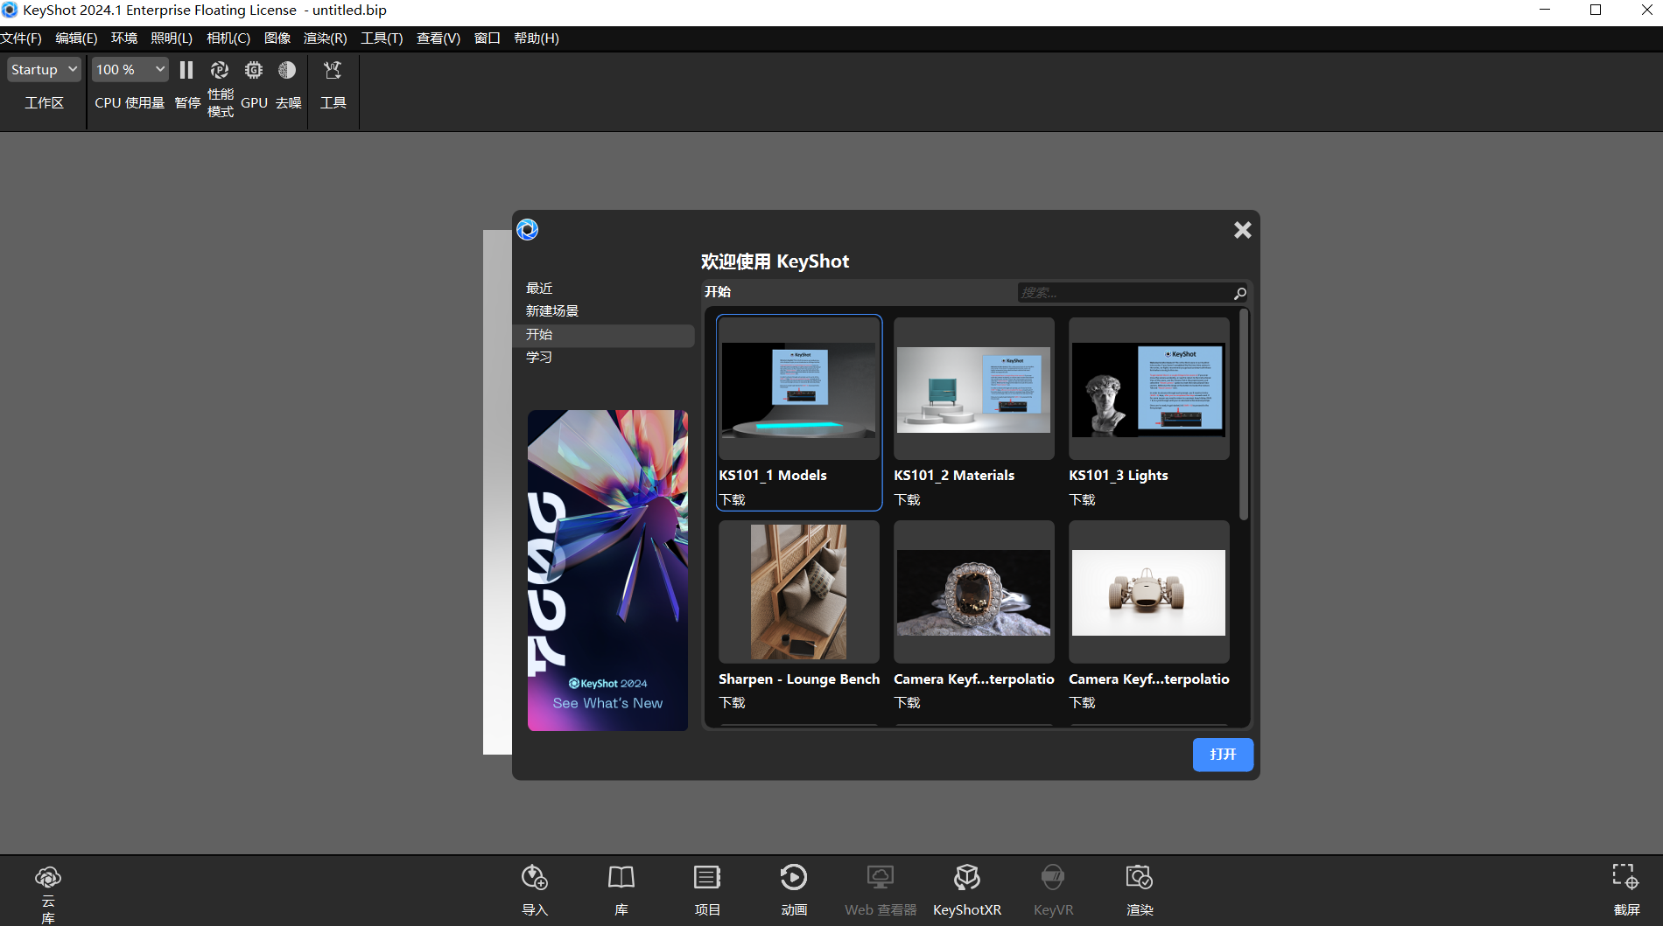Click the Screenshot icon
Viewport: 1663px width, 926px height.
1626,877
